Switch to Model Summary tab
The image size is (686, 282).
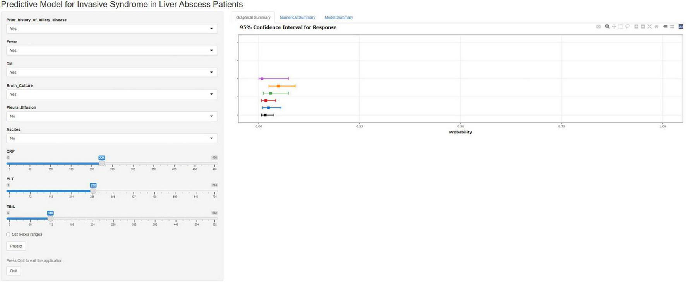(339, 17)
